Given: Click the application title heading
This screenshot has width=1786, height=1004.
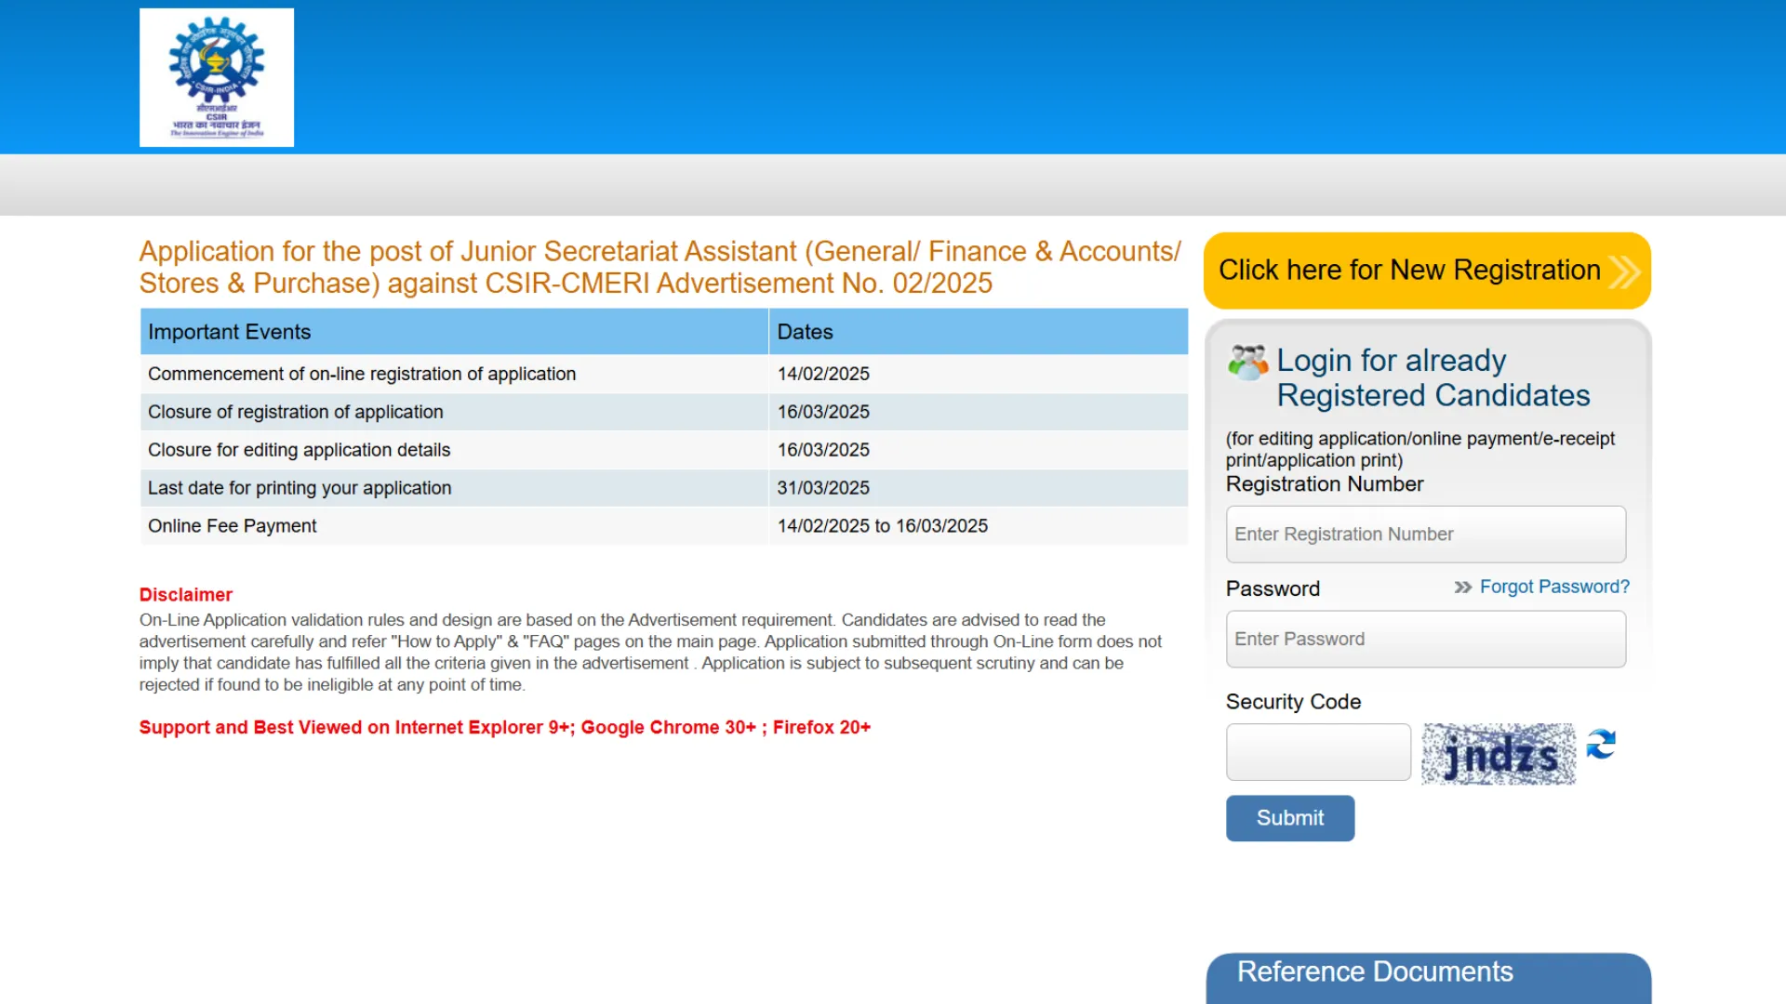Looking at the screenshot, I should (660, 267).
